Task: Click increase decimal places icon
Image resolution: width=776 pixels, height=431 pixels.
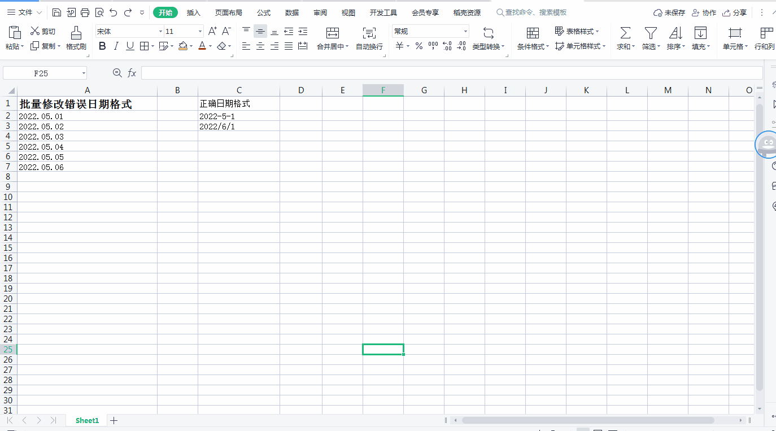Action: coord(447,46)
